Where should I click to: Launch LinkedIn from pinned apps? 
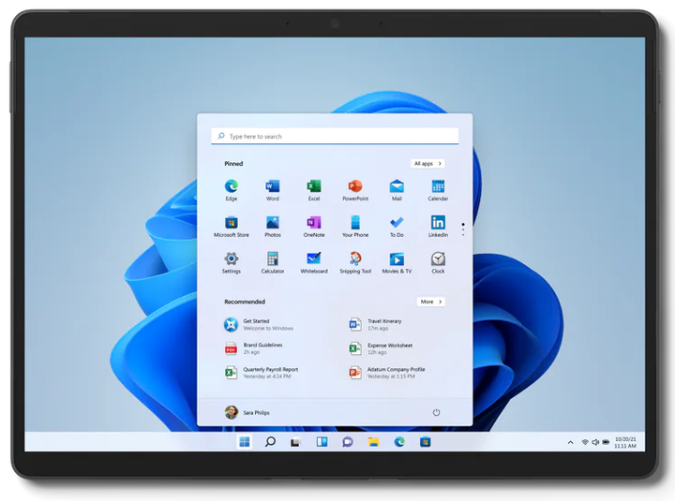(438, 227)
